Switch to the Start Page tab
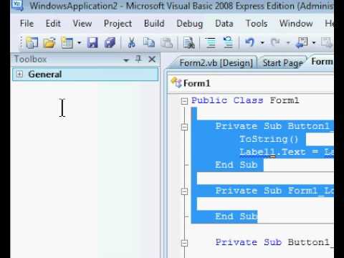 pyautogui.click(x=283, y=63)
